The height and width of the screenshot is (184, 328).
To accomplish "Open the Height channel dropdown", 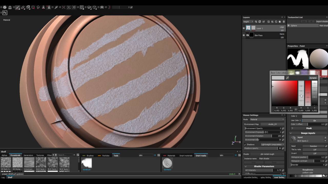I will (248, 22).
